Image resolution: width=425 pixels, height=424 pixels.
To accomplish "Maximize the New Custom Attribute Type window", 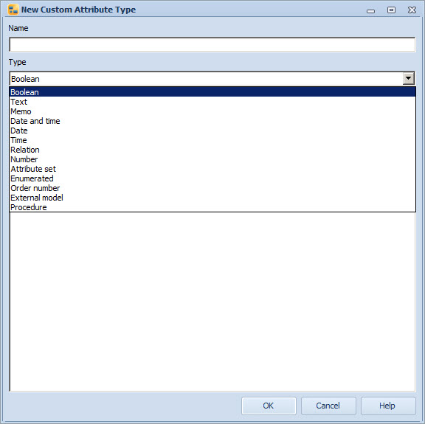I will click(391, 10).
